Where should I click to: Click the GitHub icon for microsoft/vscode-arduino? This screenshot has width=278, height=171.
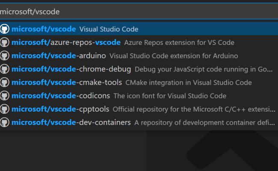tap(4, 56)
